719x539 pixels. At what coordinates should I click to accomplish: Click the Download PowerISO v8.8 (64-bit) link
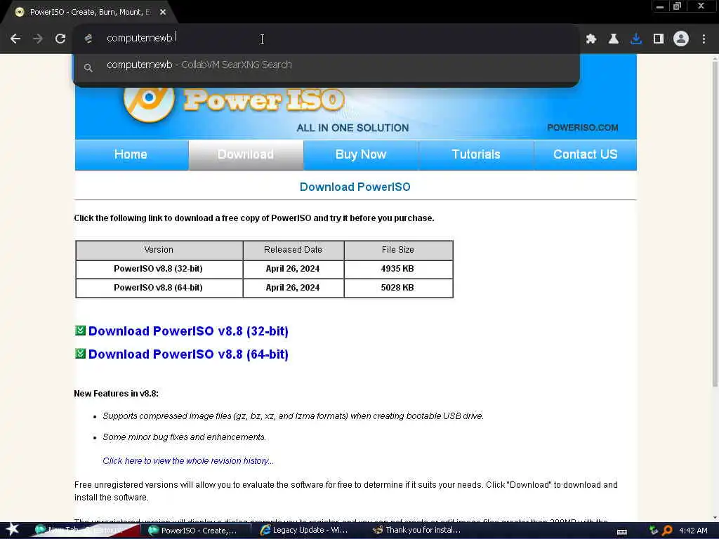tap(188, 354)
